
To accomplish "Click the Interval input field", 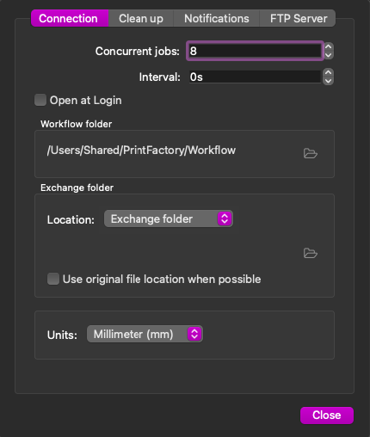I will 255,77.
